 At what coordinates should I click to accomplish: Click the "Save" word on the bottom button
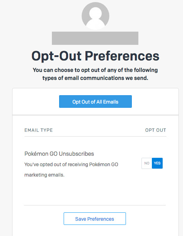pyautogui.click(x=81, y=219)
